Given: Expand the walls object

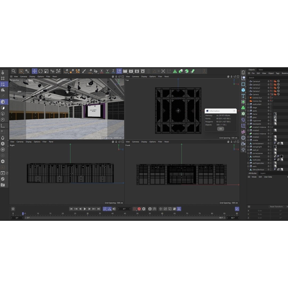Looking at the screenshot, I should (x=248, y=166).
